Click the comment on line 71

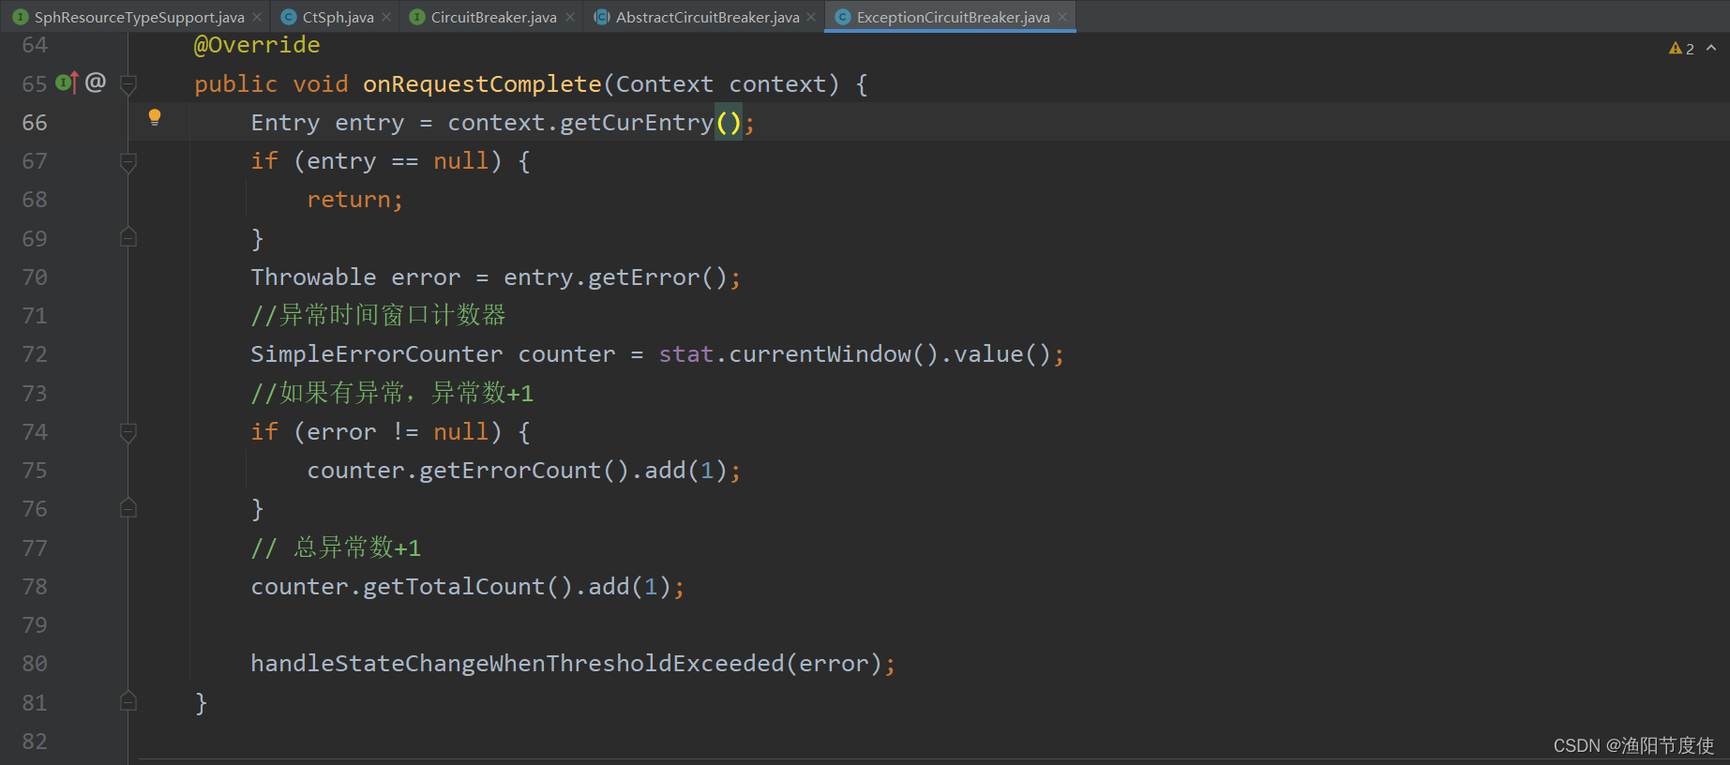pyautogui.click(x=379, y=315)
